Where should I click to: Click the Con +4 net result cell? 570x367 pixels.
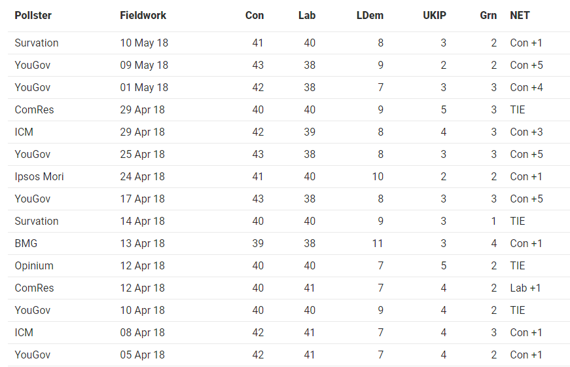click(526, 87)
